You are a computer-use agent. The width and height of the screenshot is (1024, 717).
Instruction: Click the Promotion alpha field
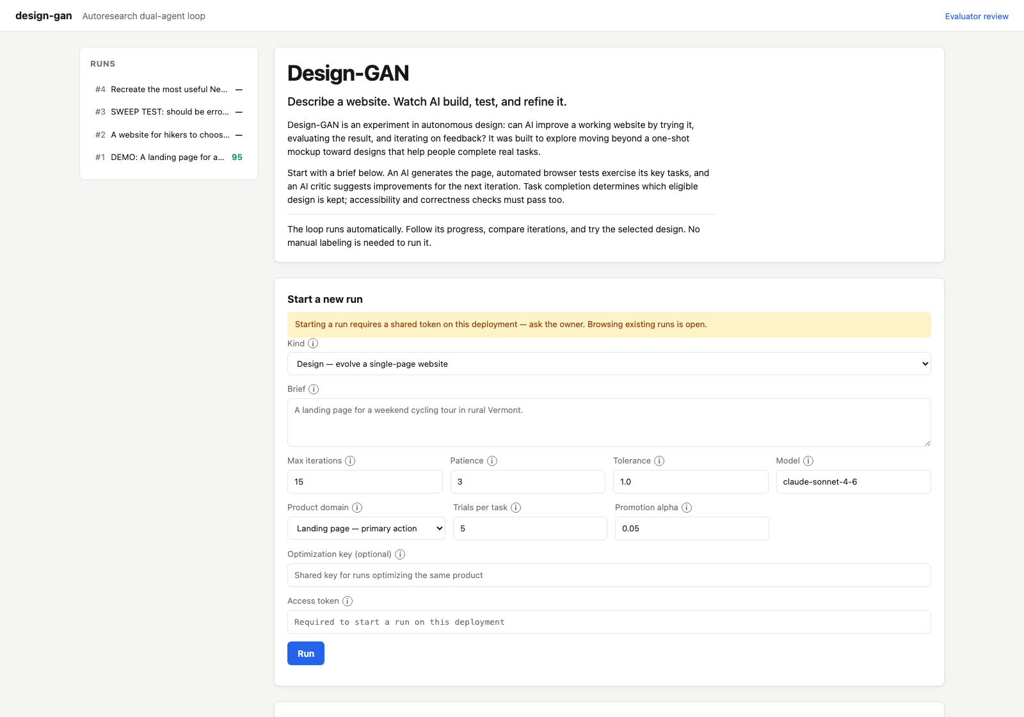692,528
